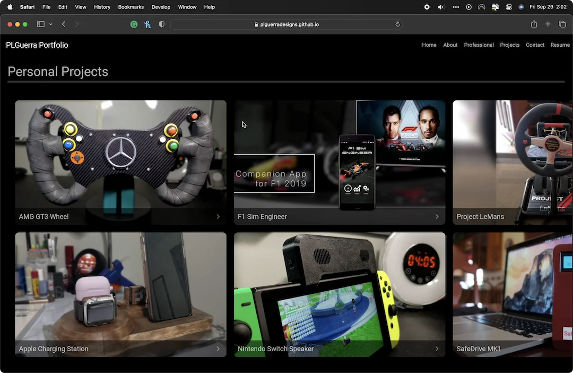Go to the Projects nav link
The image size is (573, 373).
[510, 45]
